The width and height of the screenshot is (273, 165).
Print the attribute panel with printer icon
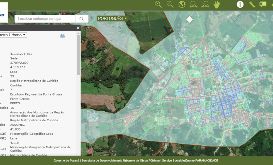coord(63,36)
